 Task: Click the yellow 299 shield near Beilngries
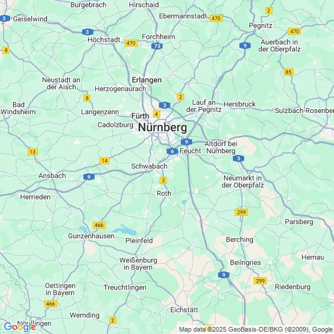tap(260, 281)
